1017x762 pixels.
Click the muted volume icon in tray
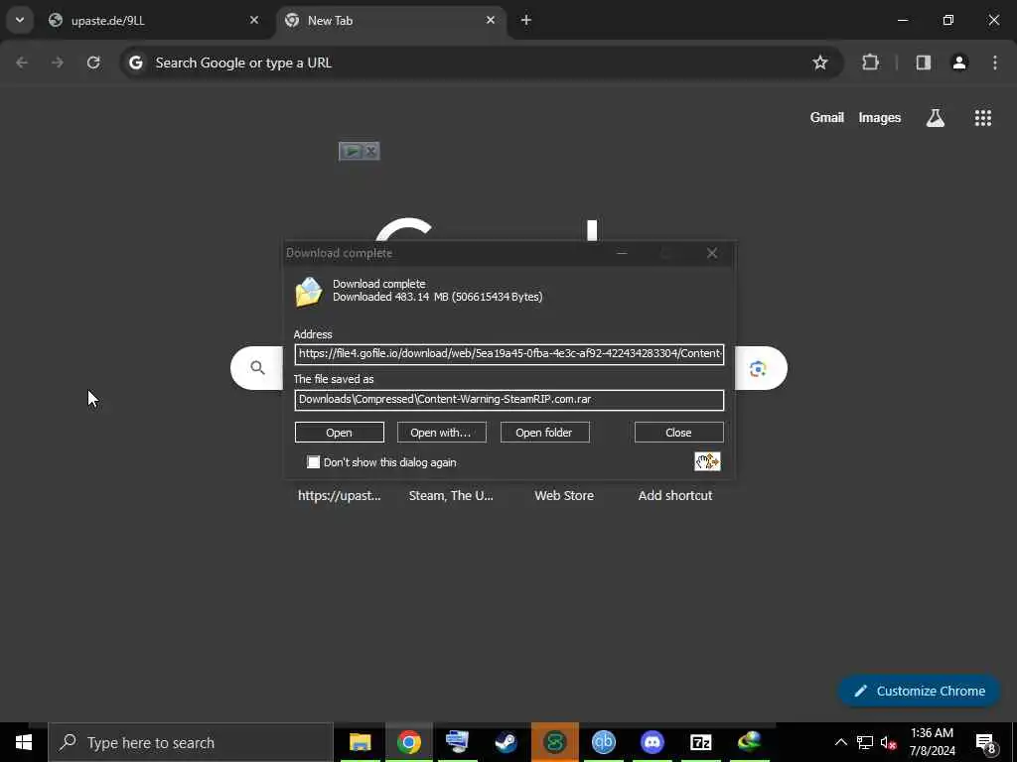pos(889,742)
